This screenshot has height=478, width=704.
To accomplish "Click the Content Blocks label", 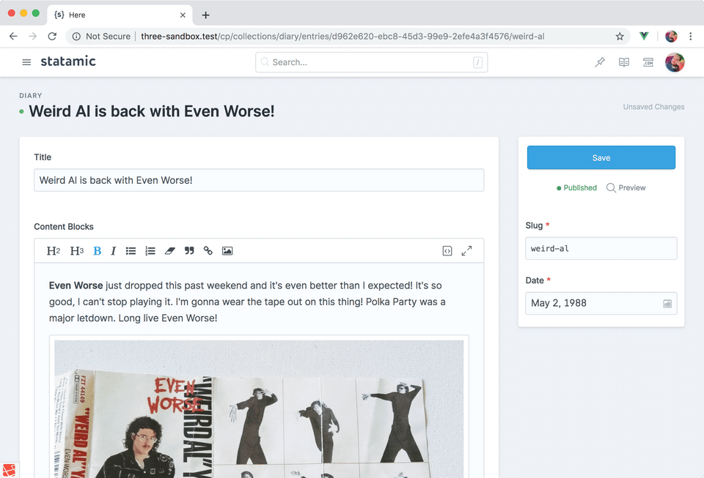I will (64, 227).
